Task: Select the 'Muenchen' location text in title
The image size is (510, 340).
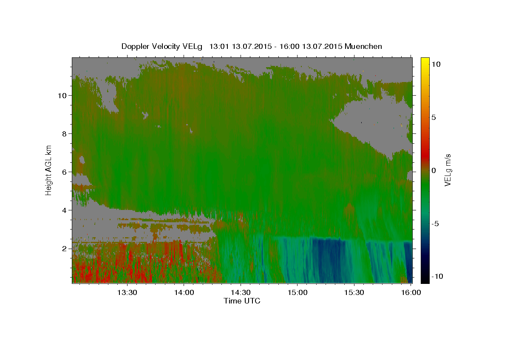Action: click(363, 46)
